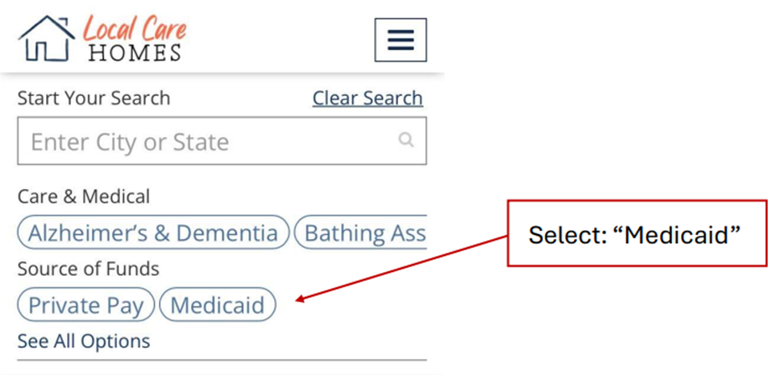Click the "HOMES" text in the logo

(x=135, y=53)
